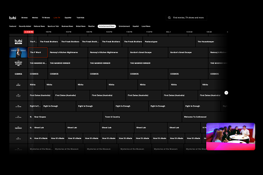263x175 pixels.
Task: Select the Cosmos channel logo
Action: [x=18, y=74]
